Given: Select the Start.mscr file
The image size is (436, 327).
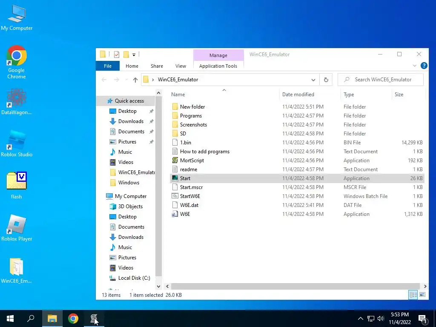Looking at the screenshot, I should 191,187.
